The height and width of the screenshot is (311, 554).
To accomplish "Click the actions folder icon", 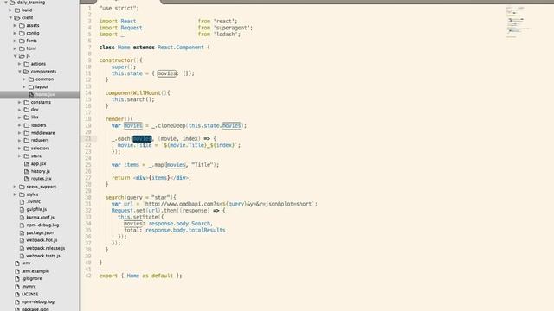I will (27, 64).
